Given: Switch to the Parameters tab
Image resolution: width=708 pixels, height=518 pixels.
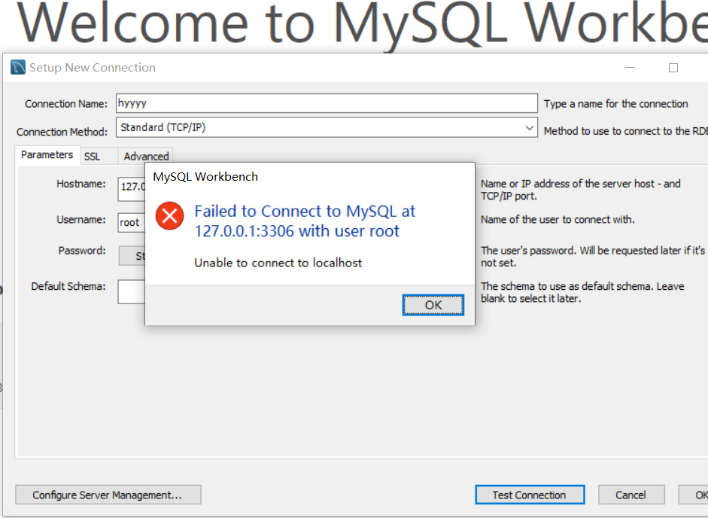Looking at the screenshot, I should click(47, 155).
